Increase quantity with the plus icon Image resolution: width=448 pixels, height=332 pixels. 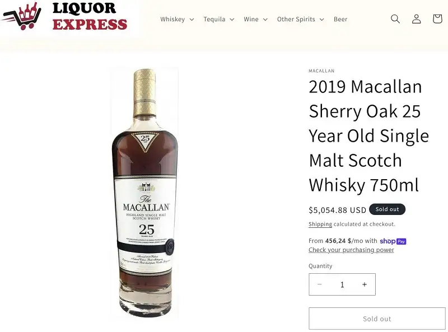365,284
